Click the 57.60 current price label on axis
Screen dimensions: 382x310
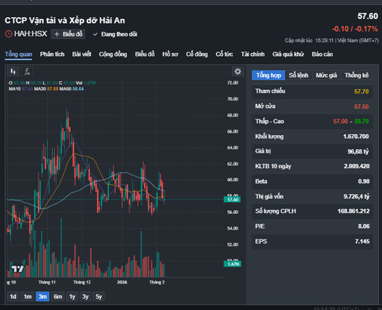pos(233,199)
